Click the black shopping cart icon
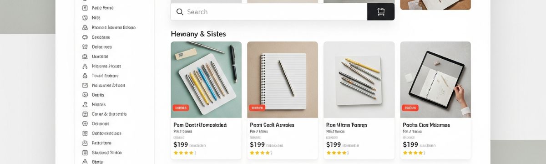The width and height of the screenshot is (546, 164). click(381, 12)
